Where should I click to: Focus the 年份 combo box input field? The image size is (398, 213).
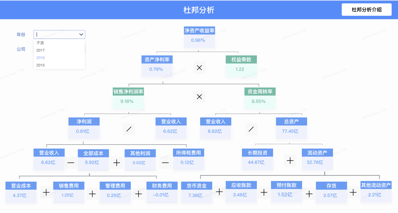(59, 35)
